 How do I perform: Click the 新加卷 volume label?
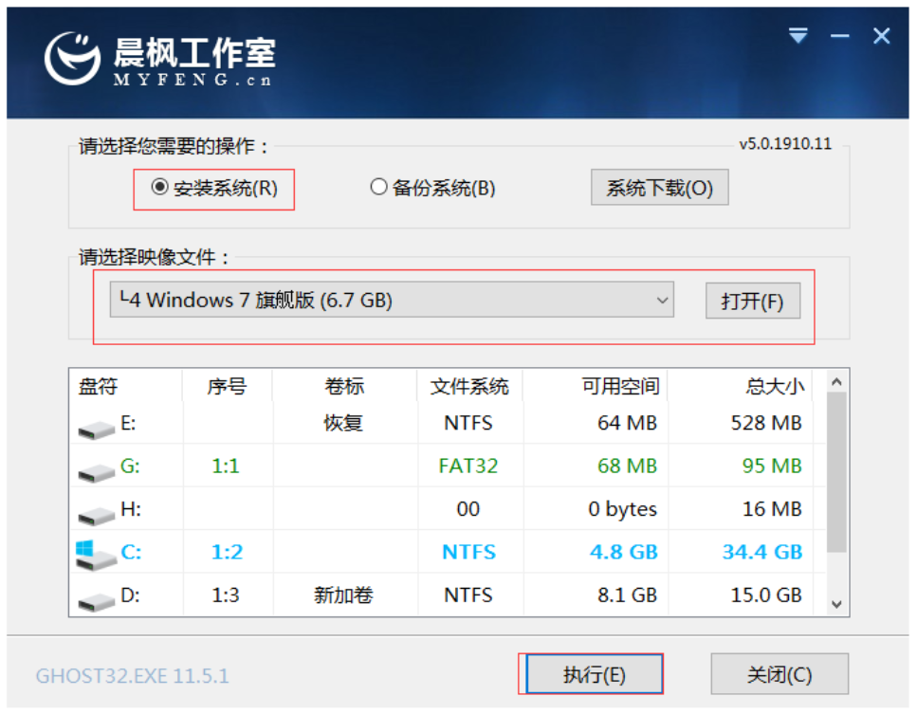[343, 595]
